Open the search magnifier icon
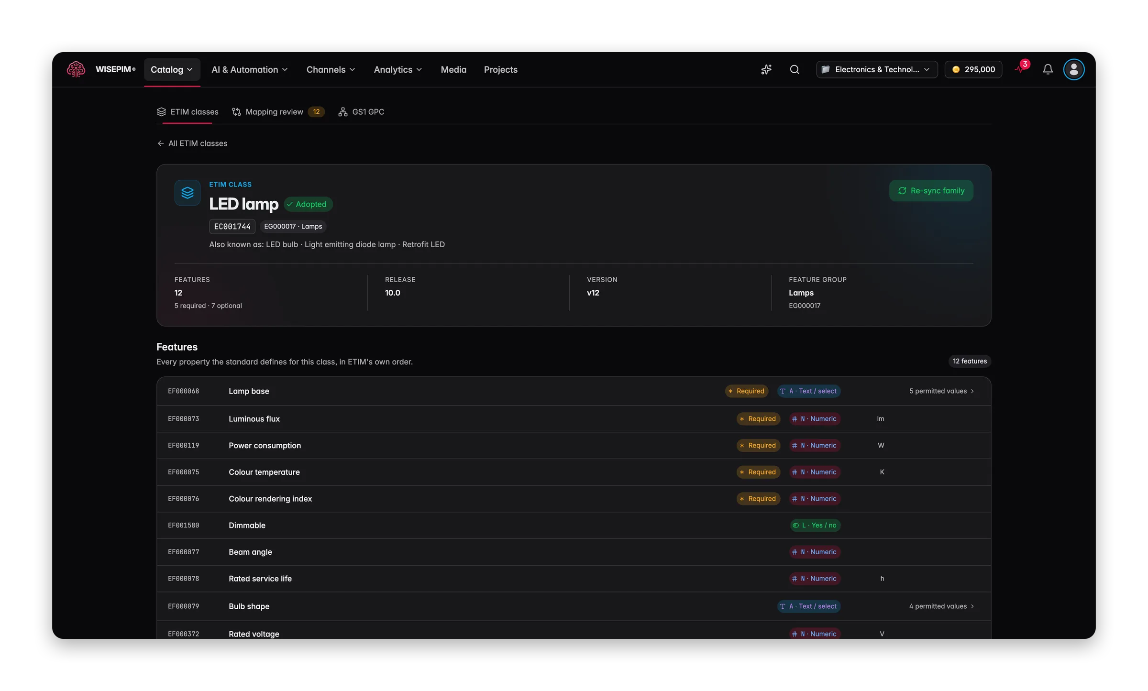This screenshot has width=1148, height=691. pyautogui.click(x=795, y=69)
